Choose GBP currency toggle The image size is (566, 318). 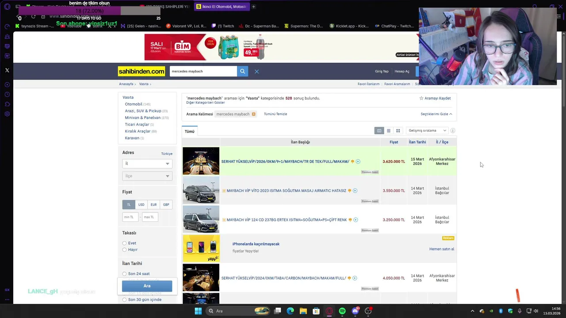(x=166, y=204)
